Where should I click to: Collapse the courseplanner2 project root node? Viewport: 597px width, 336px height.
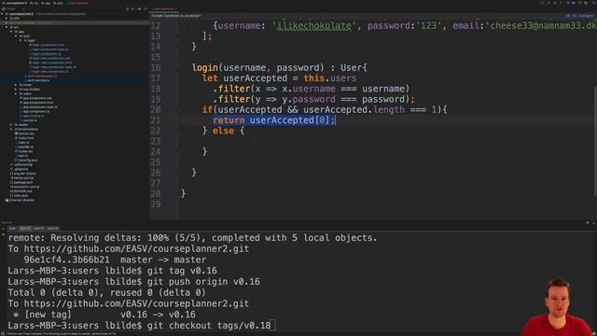point(2,14)
